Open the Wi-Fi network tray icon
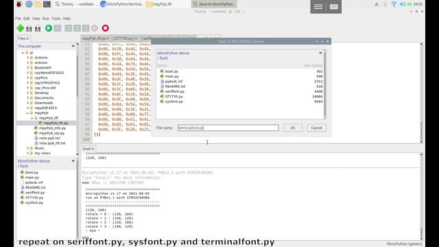 tap(394, 4)
